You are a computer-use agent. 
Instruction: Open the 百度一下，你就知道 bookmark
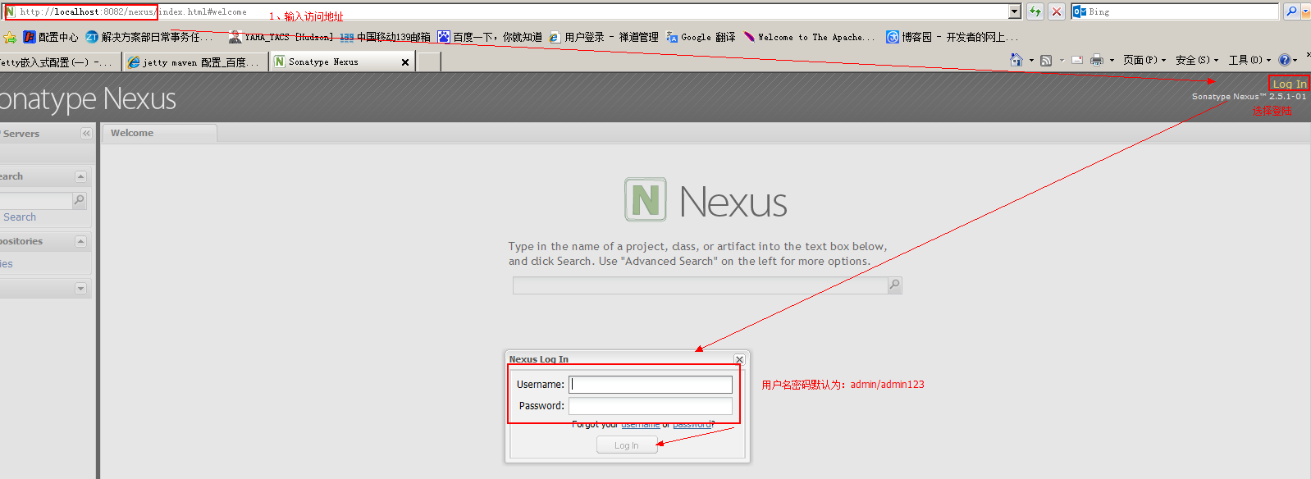(x=490, y=37)
